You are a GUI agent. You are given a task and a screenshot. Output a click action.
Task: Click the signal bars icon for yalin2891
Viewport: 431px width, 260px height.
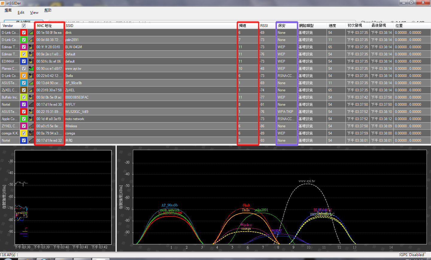coord(31,40)
